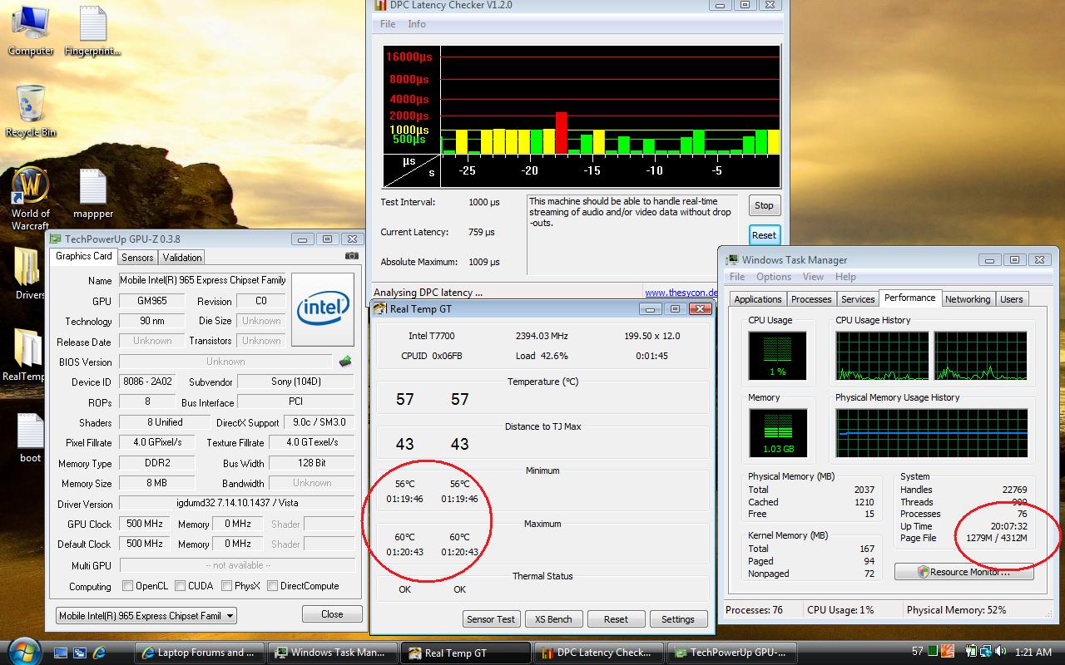Click the BIOS save chip icon

click(345, 362)
